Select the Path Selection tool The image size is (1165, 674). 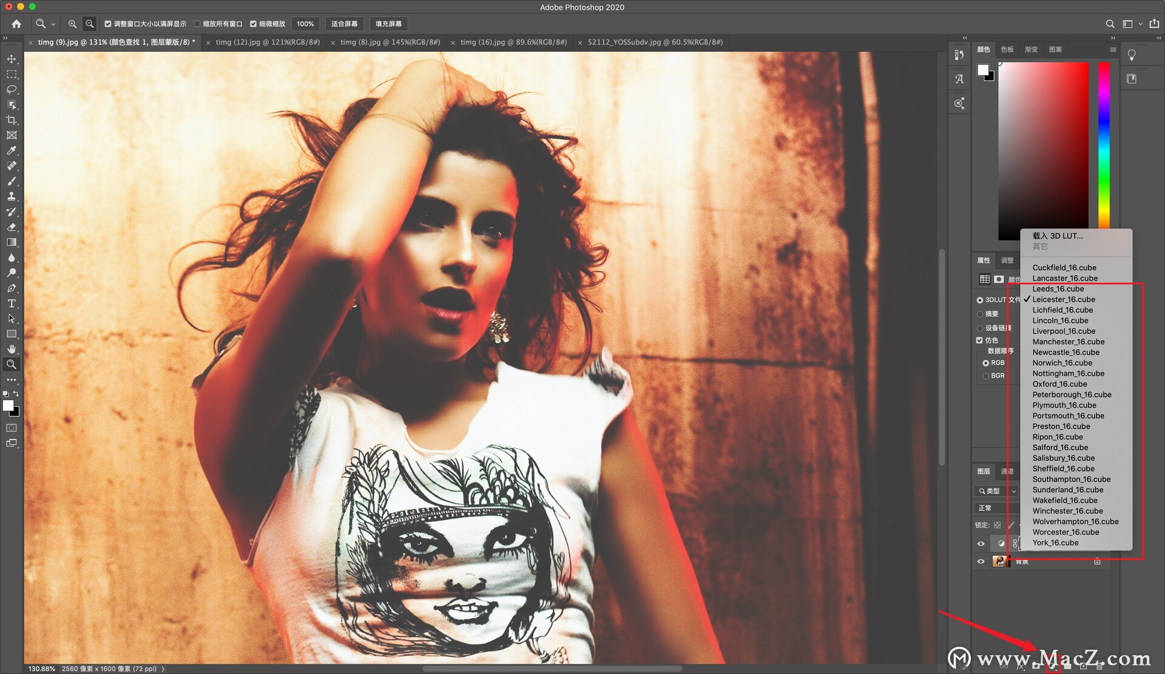tap(12, 318)
